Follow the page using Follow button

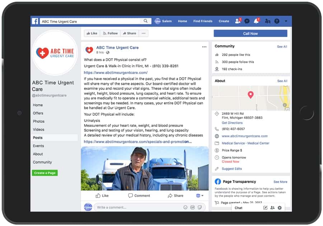(110, 33)
